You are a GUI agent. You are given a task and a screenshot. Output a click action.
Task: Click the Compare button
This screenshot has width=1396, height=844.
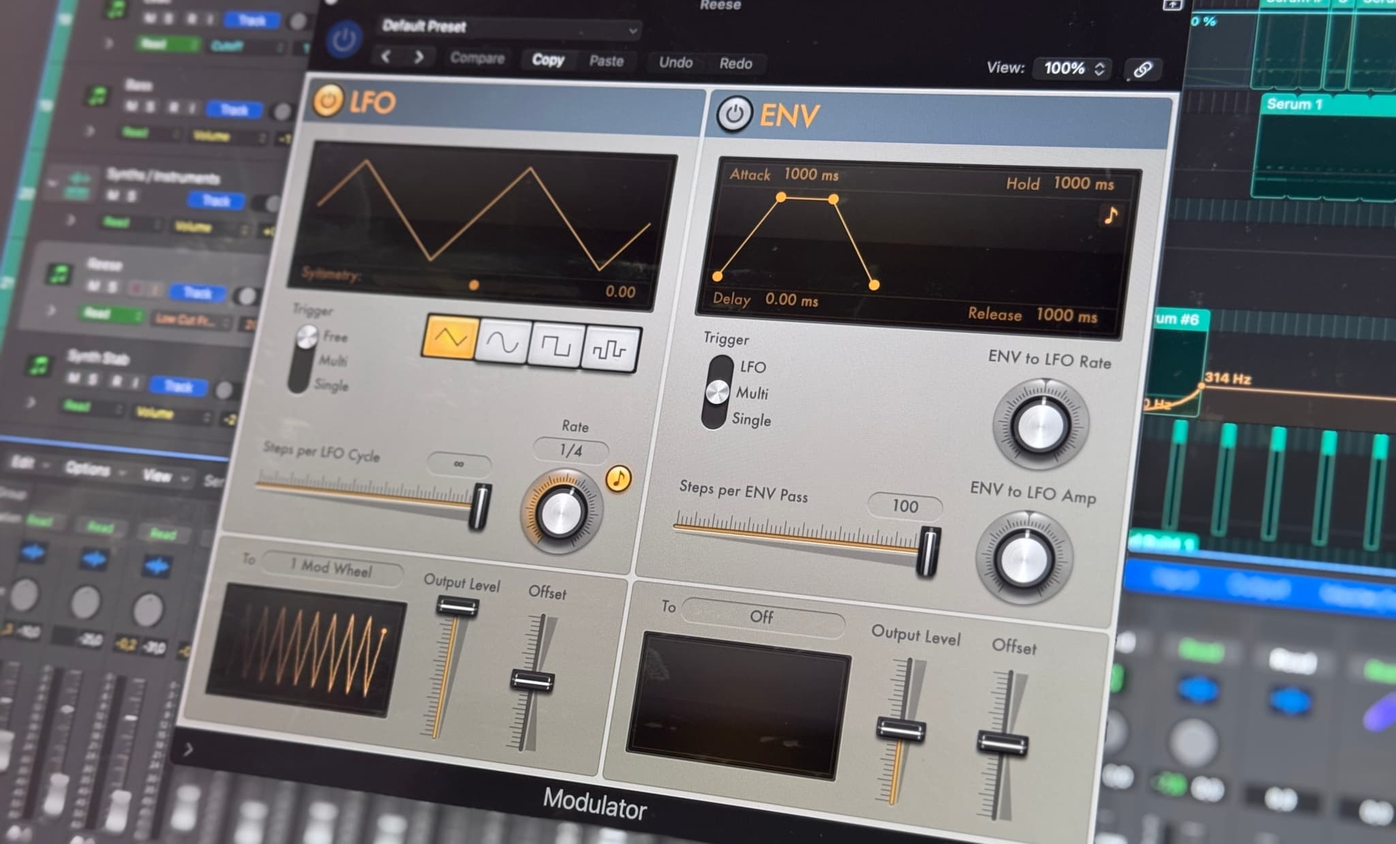[476, 59]
